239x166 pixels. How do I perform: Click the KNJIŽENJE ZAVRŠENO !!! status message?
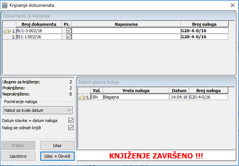point(156,156)
